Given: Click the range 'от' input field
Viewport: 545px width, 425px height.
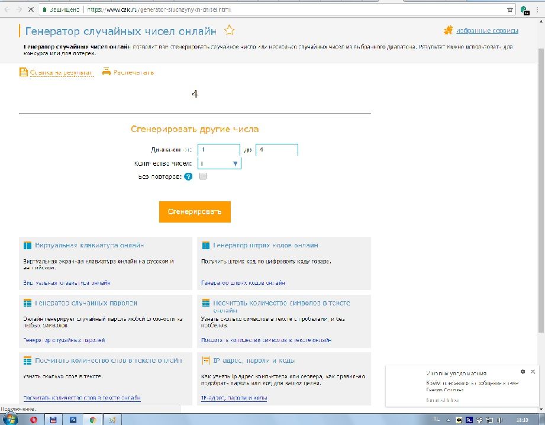Looking at the screenshot, I should tap(219, 150).
